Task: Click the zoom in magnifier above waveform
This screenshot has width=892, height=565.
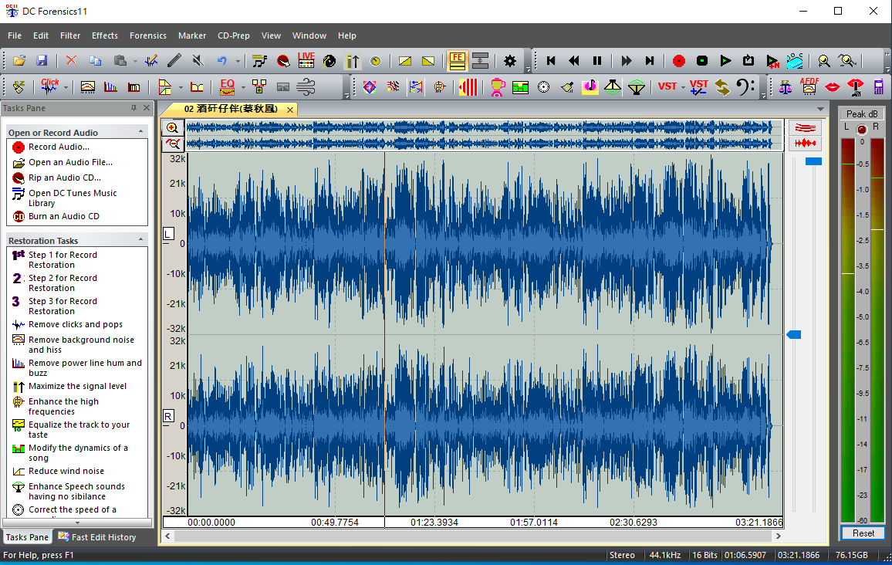Action: (x=173, y=128)
